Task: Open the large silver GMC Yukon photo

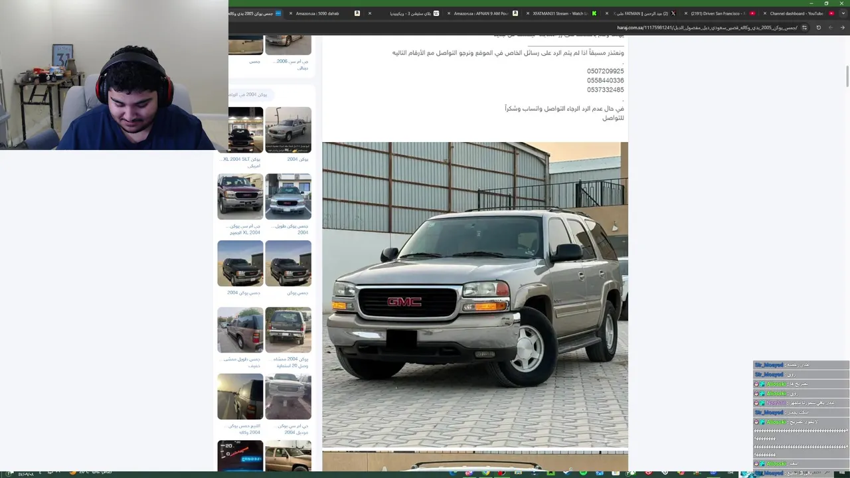Action: point(475,295)
